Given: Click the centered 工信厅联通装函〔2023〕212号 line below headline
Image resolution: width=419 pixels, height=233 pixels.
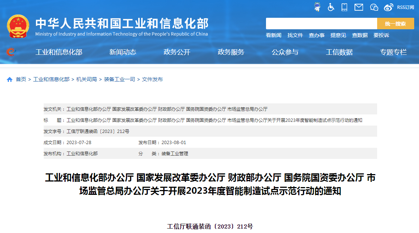Looking at the screenshot, I should pyautogui.click(x=210, y=227).
